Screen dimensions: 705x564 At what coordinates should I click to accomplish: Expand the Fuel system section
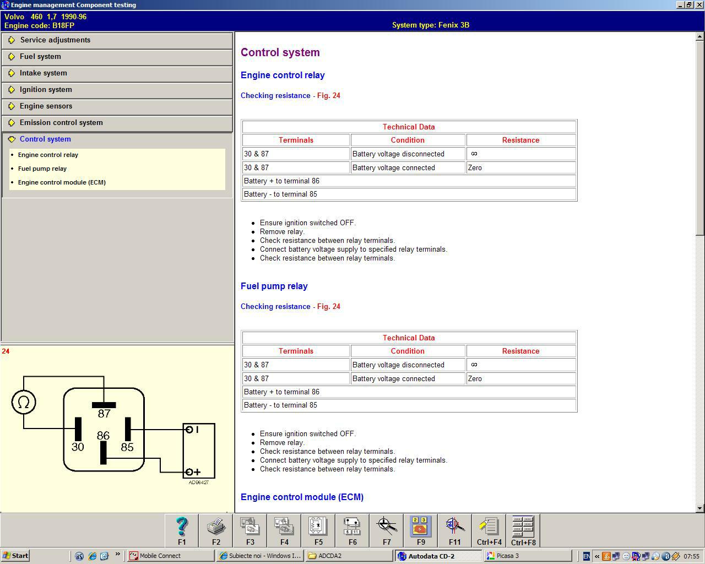40,57
